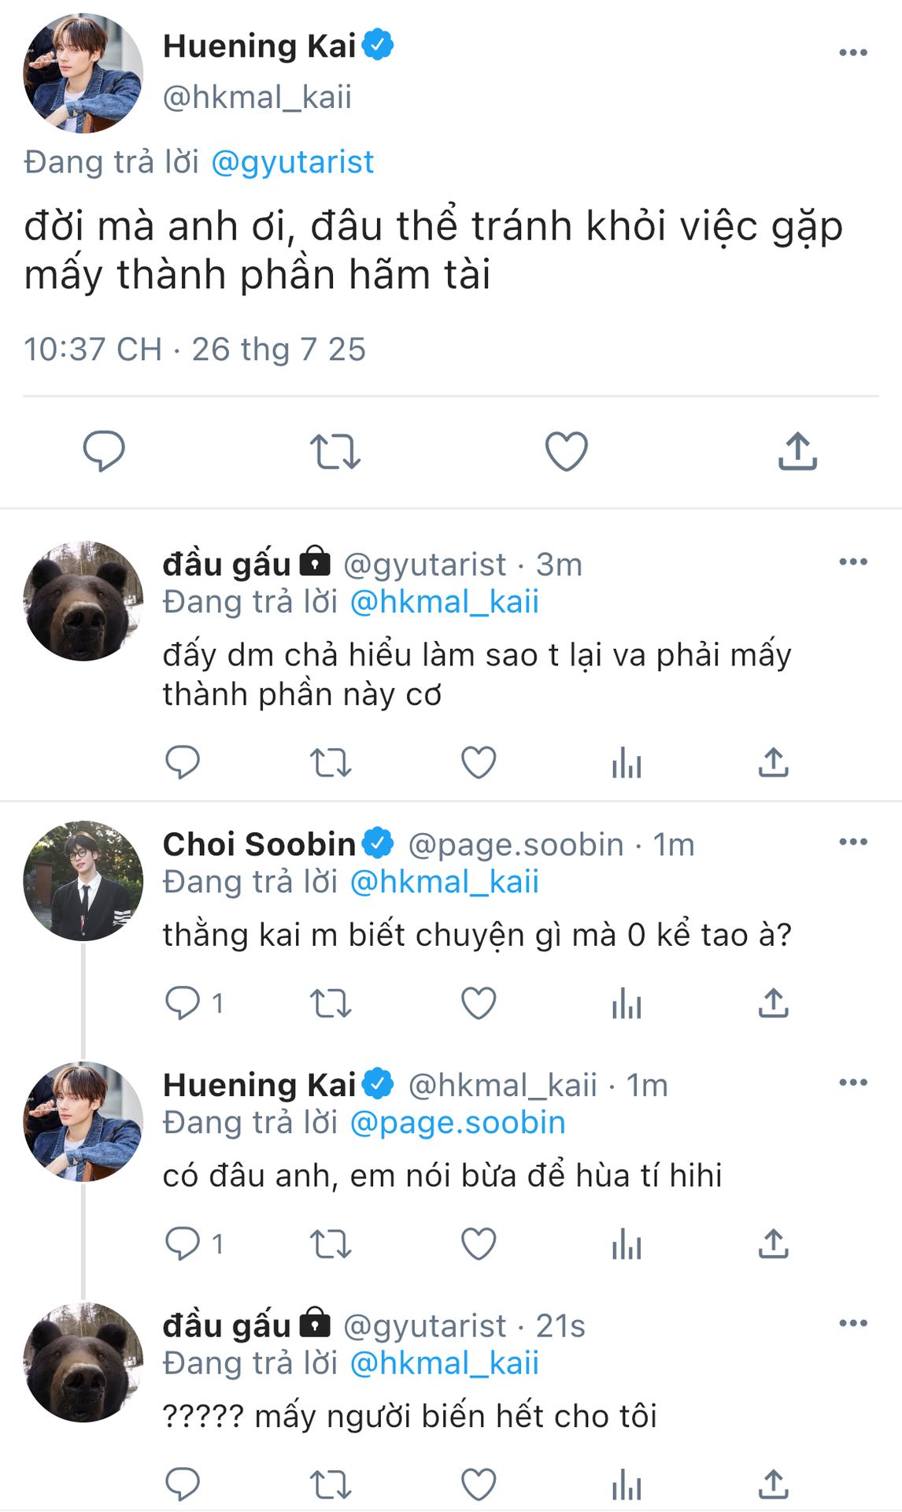The image size is (902, 1512).
Task: Open more options on last đầu gấu reply
Action: (852, 1323)
